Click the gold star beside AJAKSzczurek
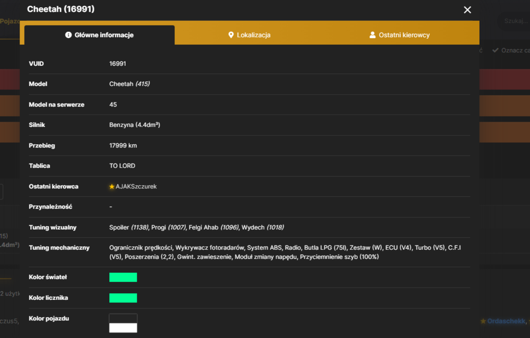Image resolution: width=530 pixels, height=338 pixels. pyautogui.click(x=112, y=186)
